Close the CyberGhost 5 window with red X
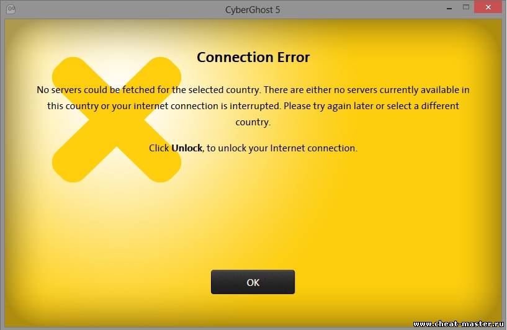The image size is (507, 330). pos(488,7)
